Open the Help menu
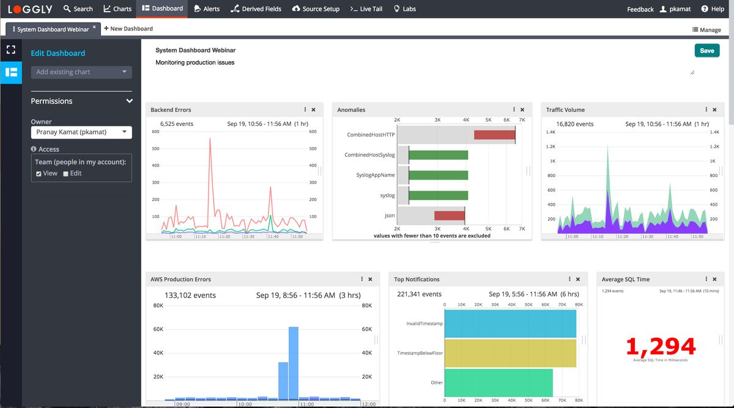Viewport: 734px width, 408px height. pos(713,9)
